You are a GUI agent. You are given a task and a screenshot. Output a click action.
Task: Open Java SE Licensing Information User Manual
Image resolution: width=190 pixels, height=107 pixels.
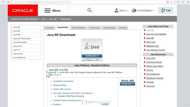72,93
